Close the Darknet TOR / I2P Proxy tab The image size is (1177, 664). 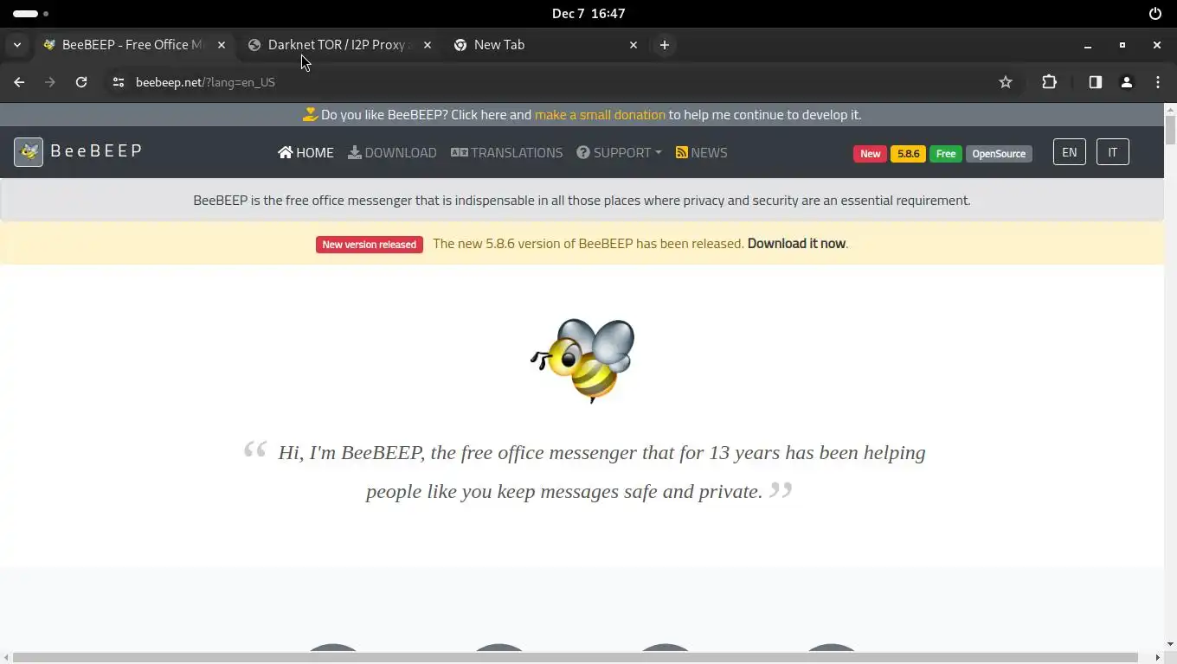tap(428, 45)
